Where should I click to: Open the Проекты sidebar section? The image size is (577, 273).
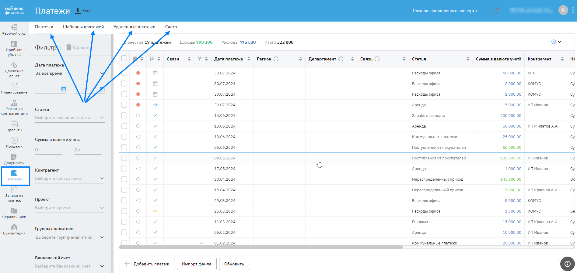click(x=14, y=126)
